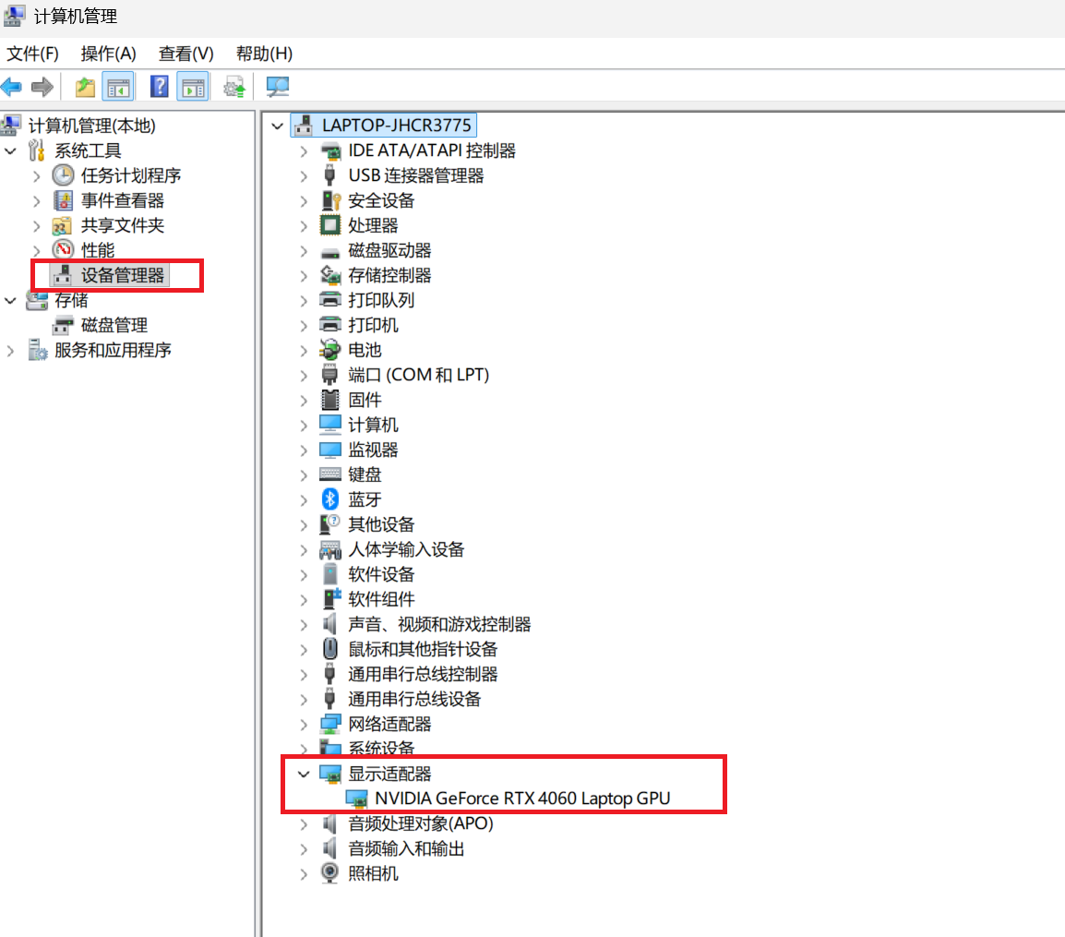This screenshot has width=1065, height=937.
Task: Expand the 网络适配器 device category
Action: tap(304, 725)
